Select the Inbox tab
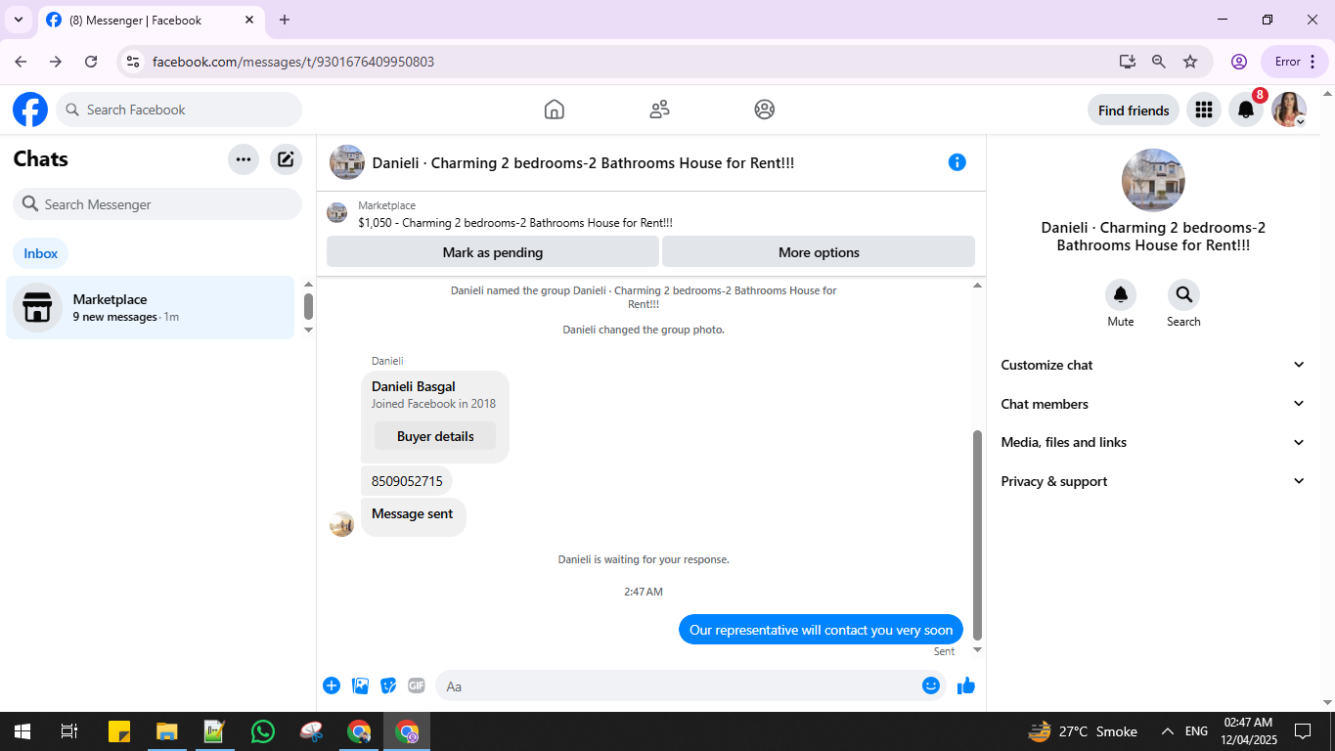 (41, 253)
